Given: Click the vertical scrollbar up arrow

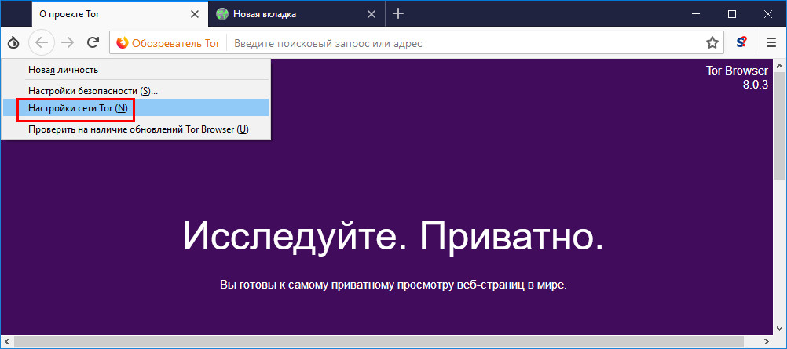Looking at the screenshot, I should pos(779,65).
